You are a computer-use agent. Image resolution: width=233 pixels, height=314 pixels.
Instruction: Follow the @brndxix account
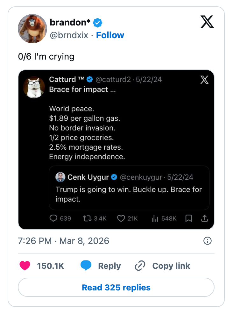coord(110,35)
